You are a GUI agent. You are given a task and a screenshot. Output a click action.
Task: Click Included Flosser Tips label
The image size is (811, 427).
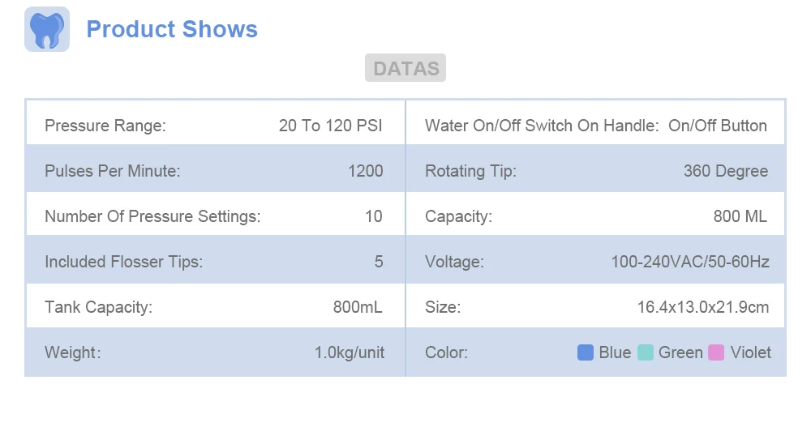(123, 262)
